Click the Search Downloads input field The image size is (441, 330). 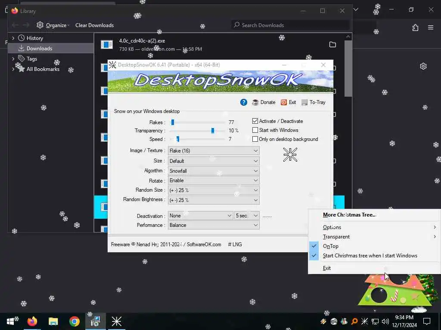291,25
